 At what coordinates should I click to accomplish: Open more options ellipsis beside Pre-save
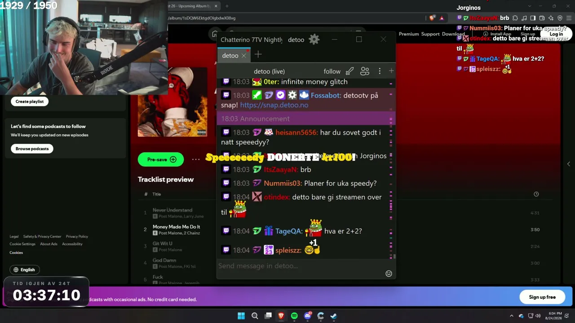click(x=196, y=159)
